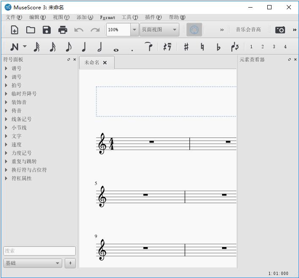
Task: Open the Format menu
Action: coord(107,17)
